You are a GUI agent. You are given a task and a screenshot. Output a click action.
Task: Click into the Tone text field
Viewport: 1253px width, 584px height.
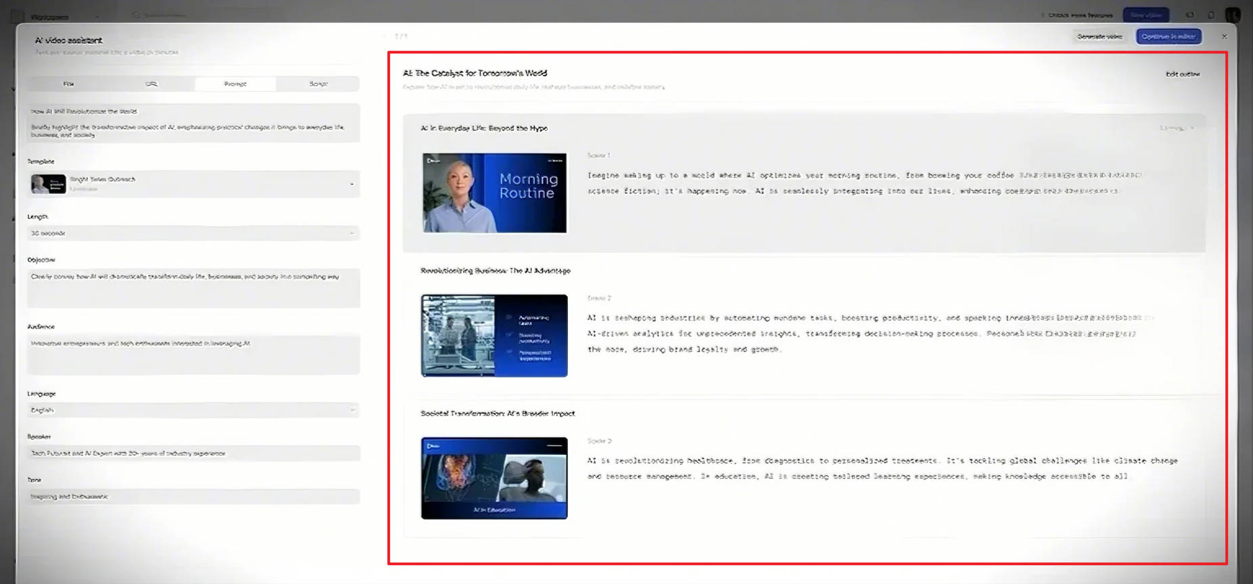pos(194,497)
